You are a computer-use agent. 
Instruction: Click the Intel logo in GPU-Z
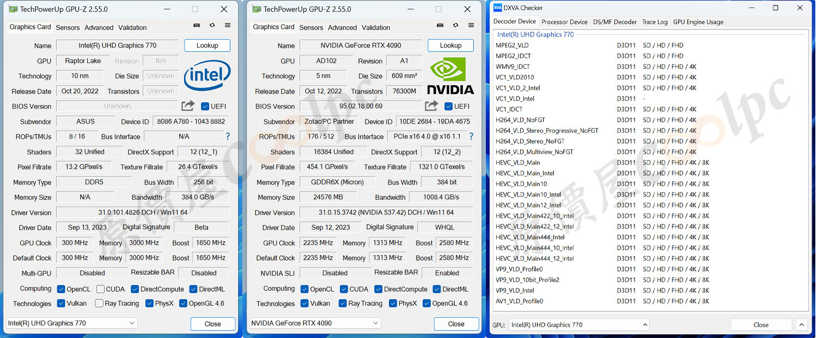[x=207, y=75]
